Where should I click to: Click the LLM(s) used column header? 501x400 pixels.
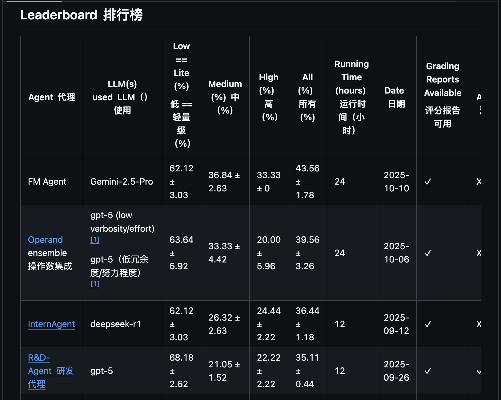[x=122, y=97]
